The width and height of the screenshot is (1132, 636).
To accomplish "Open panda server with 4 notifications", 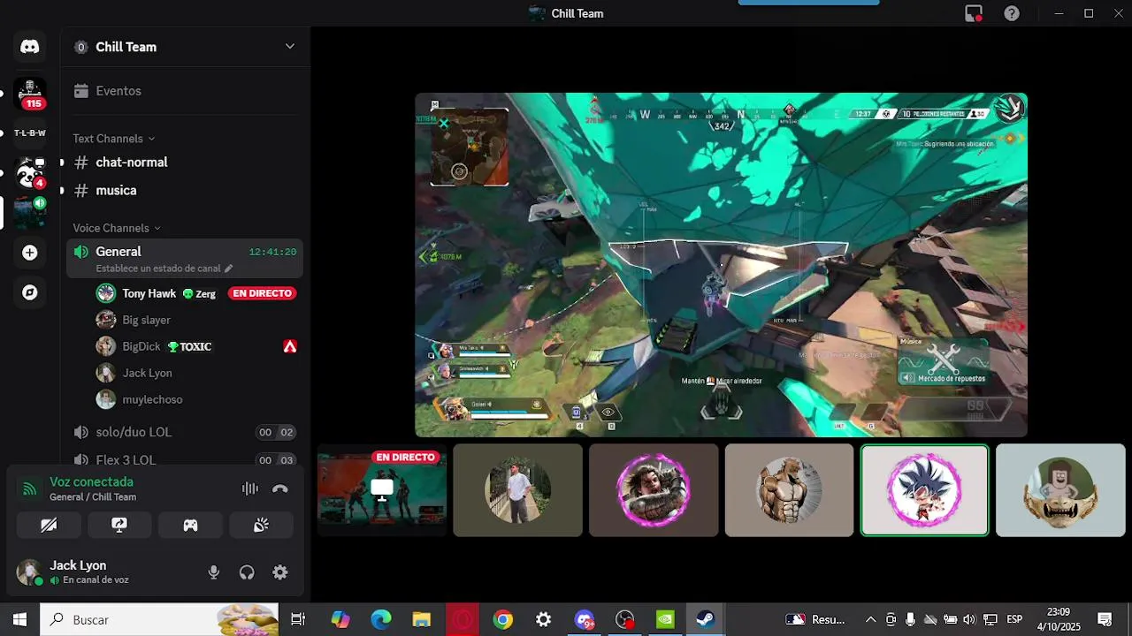I will (30, 174).
